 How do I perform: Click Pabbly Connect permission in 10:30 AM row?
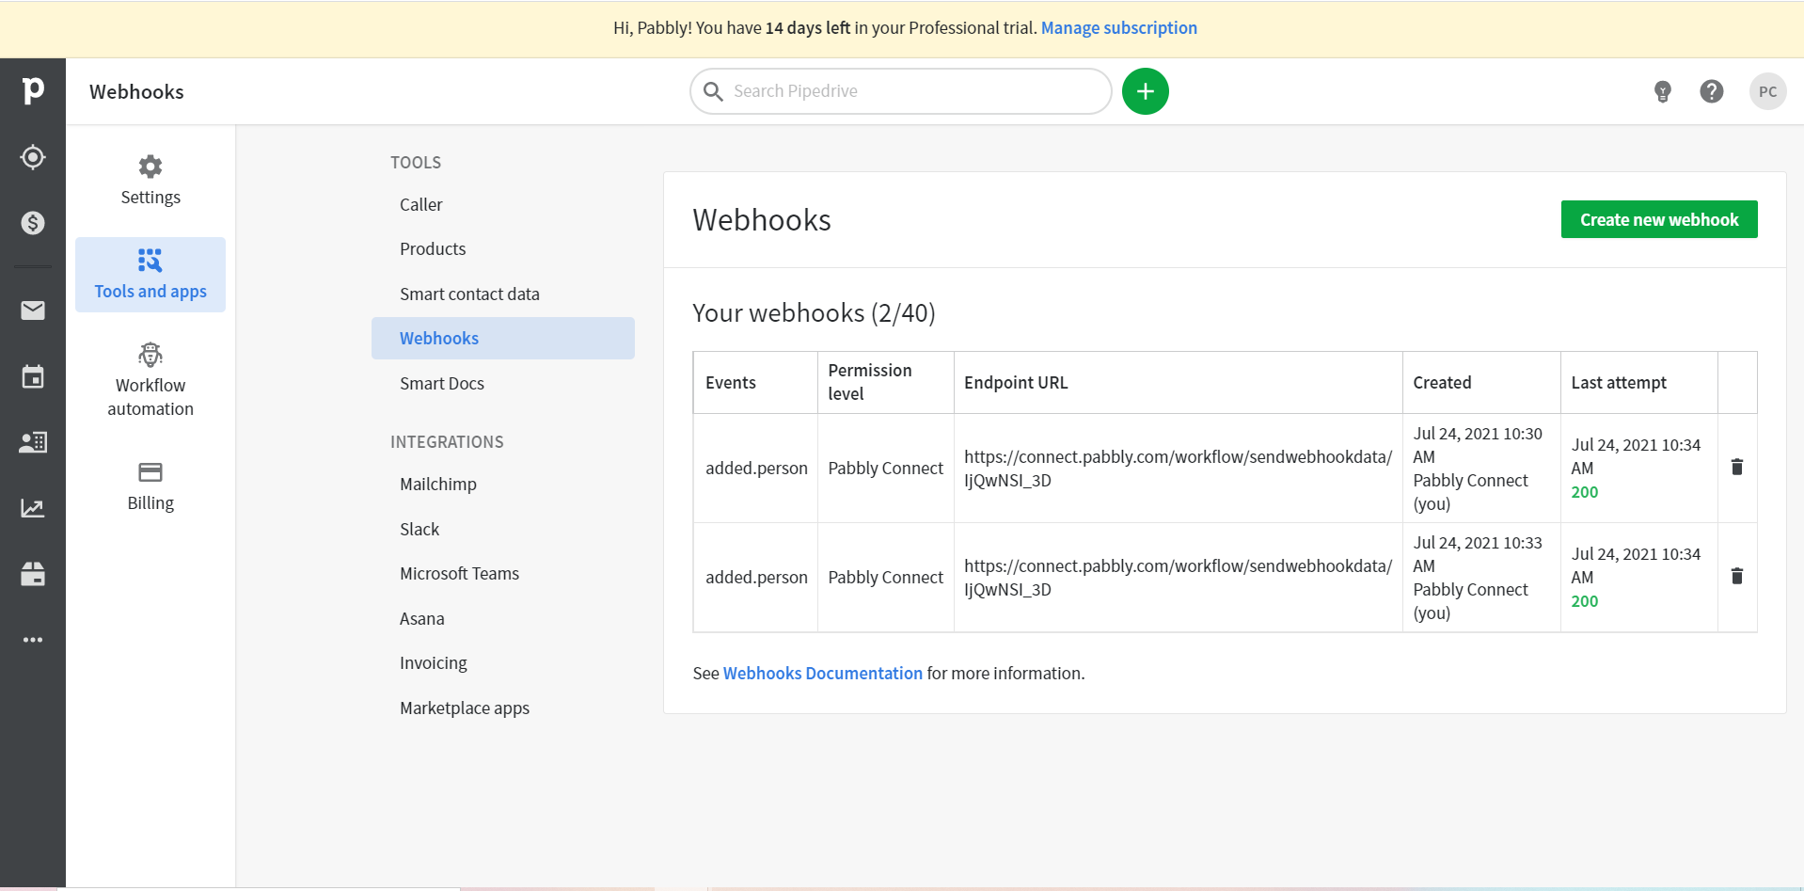pyautogui.click(x=885, y=469)
